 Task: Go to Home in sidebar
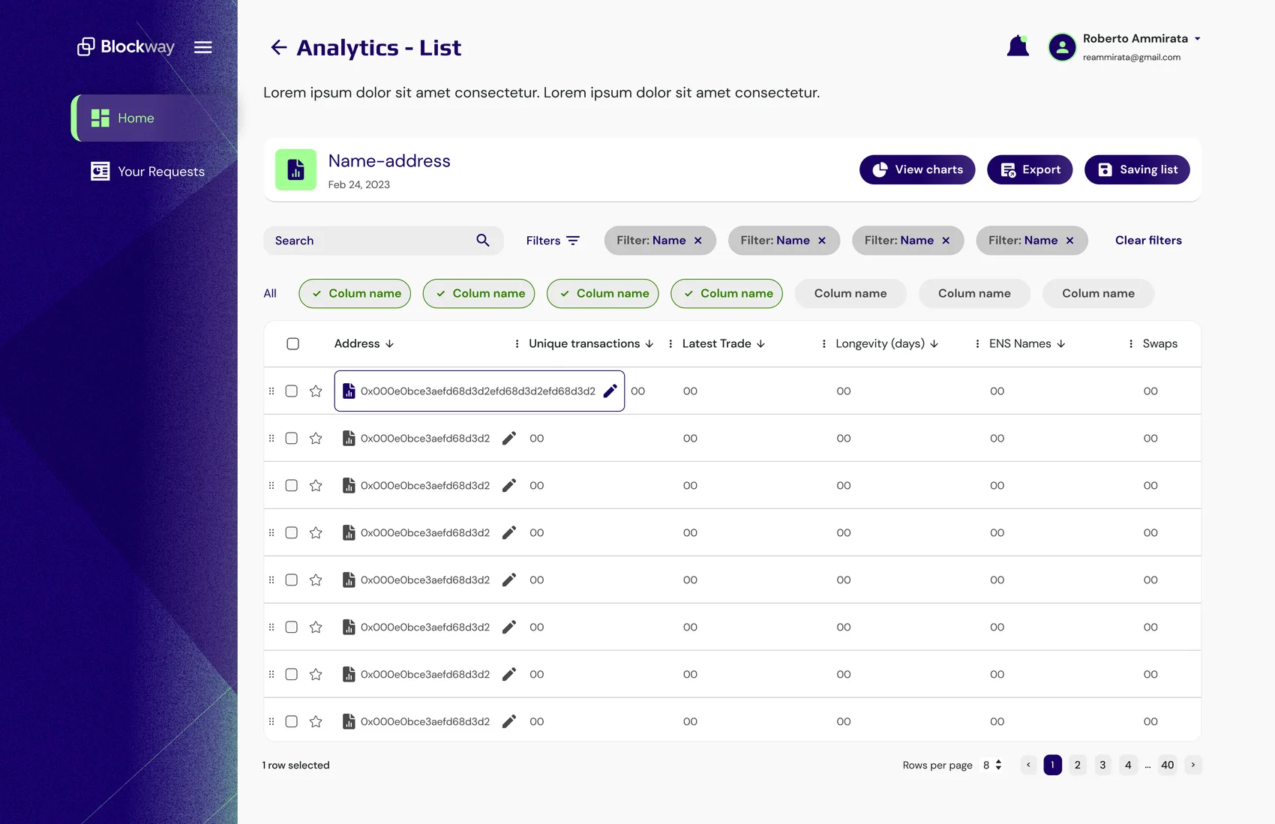coord(154,118)
